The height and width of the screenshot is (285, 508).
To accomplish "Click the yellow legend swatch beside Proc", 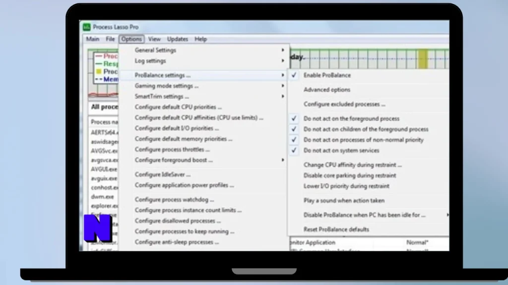I will click(x=99, y=71).
